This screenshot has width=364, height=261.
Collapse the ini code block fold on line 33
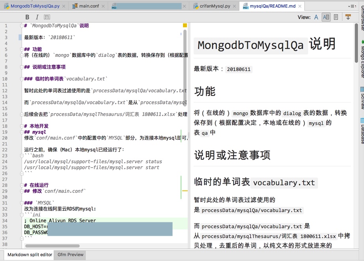click(22, 215)
